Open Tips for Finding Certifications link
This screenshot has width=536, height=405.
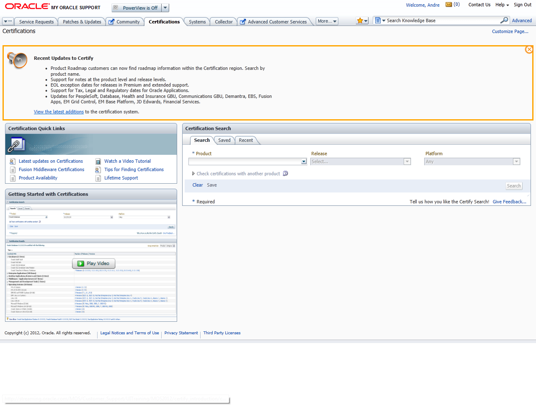(134, 169)
